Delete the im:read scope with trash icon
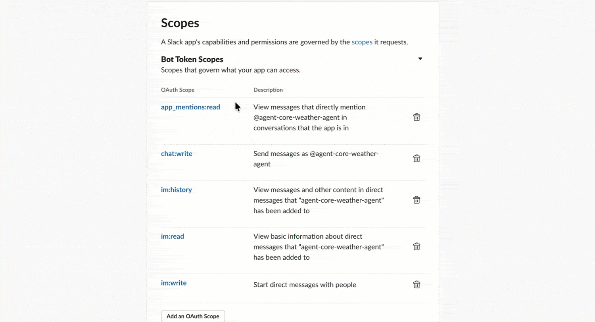The width and height of the screenshot is (595, 322). point(416,246)
